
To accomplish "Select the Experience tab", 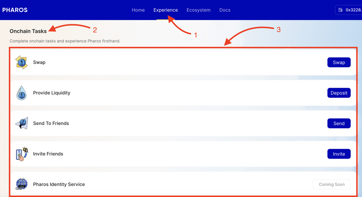I will pyautogui.click(x=166, y=10).
